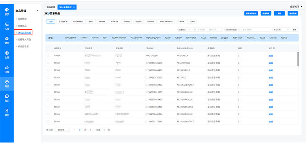Open the 系统SKU(组合) search type dropdown

point(233,30)
